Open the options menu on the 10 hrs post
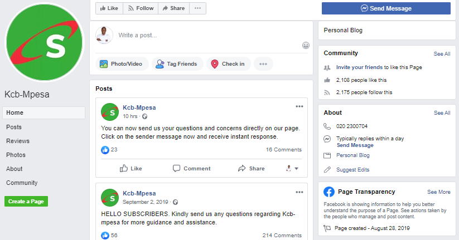Screen dimensions: 459x240 (x=299, y=106)
